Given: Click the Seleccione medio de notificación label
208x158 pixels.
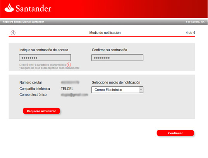Looking at the screenshot, I should [116, 82].
